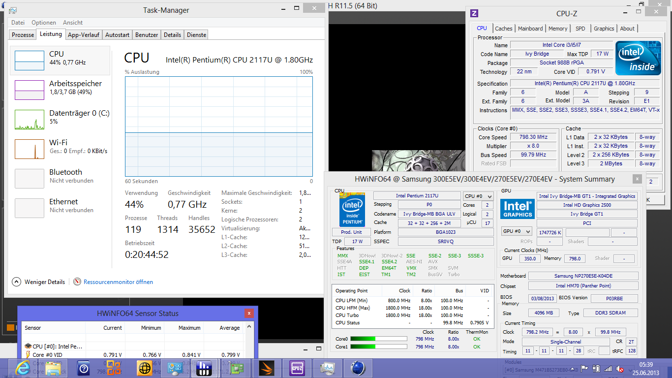Click the green chip taskbar icon
Image resolution: width=672 pixels, height=378 pixels.
tap(236, 368)
